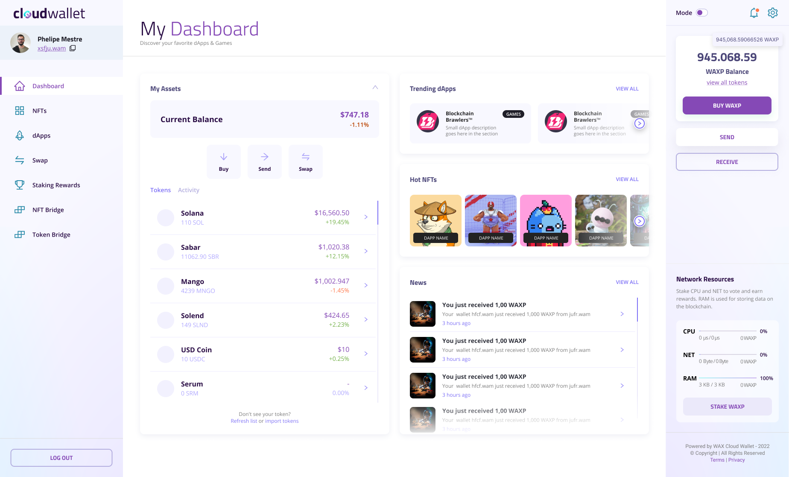Click the USD Coin token icon circle
Screen dimensions: 789x477
pos(166,354)
